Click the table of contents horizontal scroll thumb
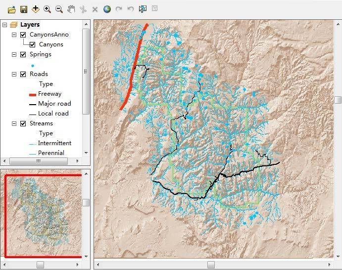This screenshot has height=270, width=342. 39,161
